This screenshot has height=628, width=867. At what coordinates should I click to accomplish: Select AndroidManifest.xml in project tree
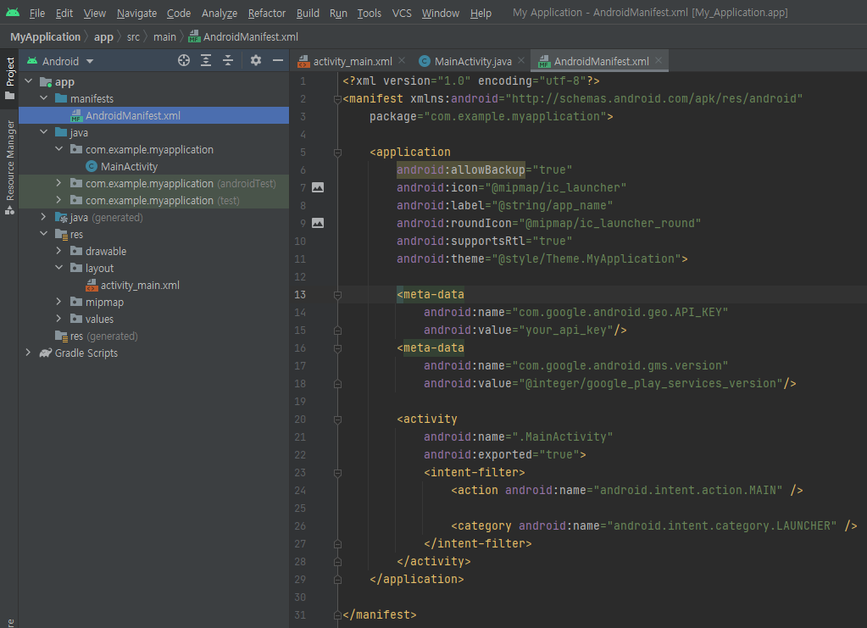(153, 115)
